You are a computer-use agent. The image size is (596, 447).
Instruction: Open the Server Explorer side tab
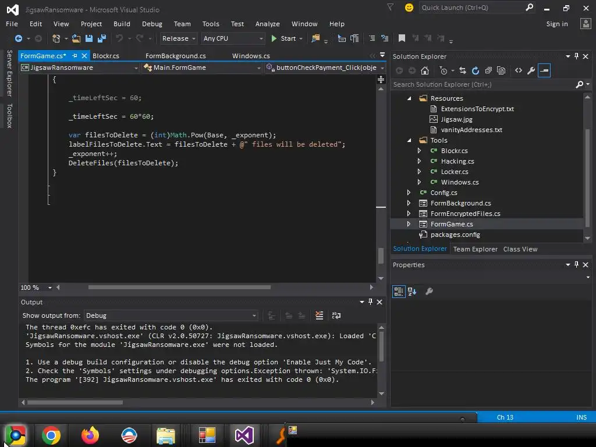(x=9, y=73)
